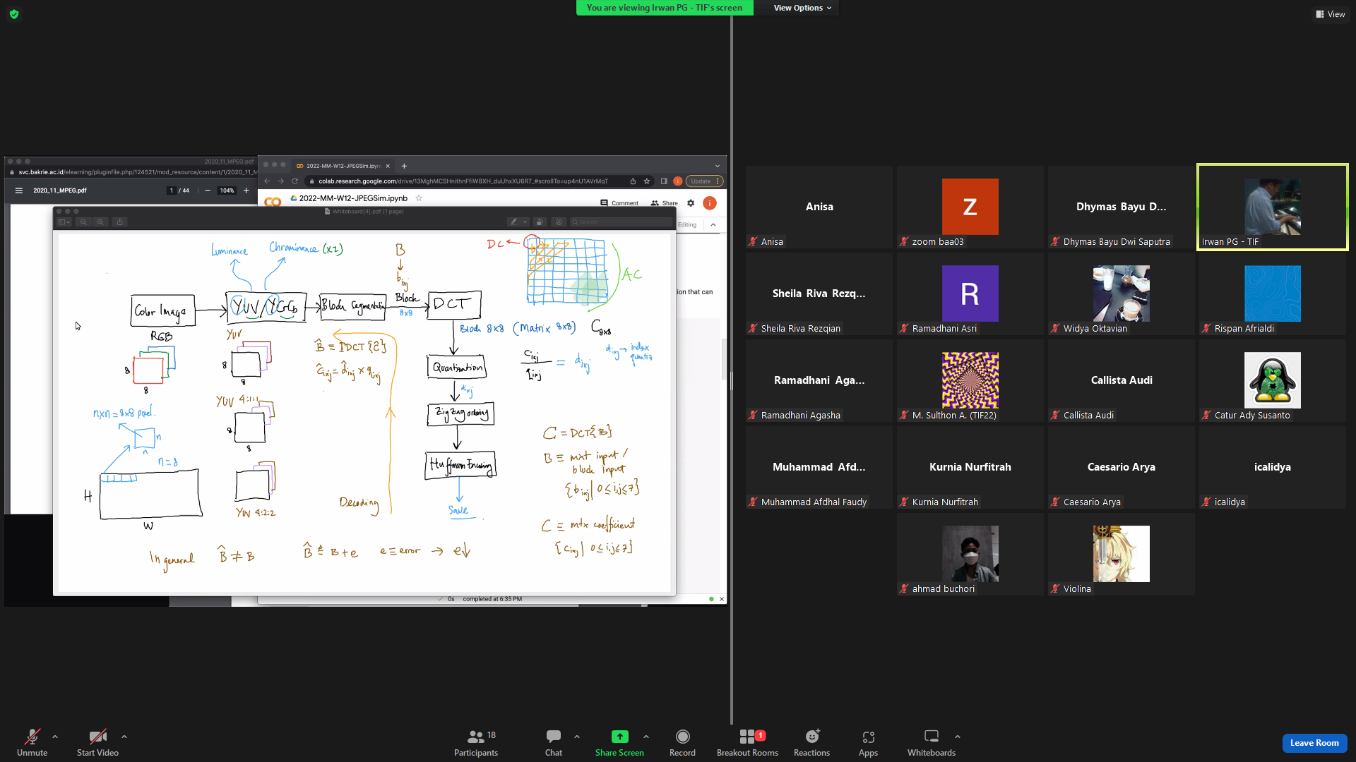Select the zoom baa03 participant tile
Screen dimensions: 1356x762
(x=970, y=207)
